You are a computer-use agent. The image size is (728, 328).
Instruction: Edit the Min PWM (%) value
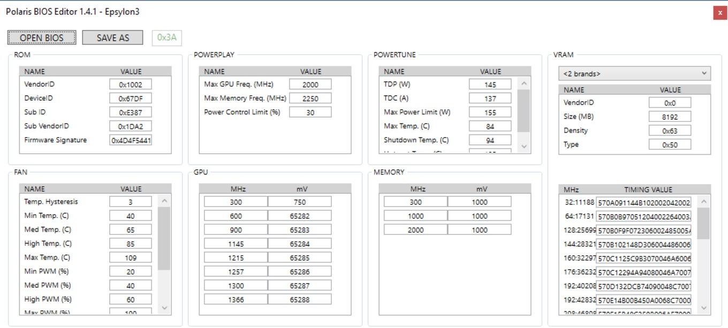tap(131, 271)
